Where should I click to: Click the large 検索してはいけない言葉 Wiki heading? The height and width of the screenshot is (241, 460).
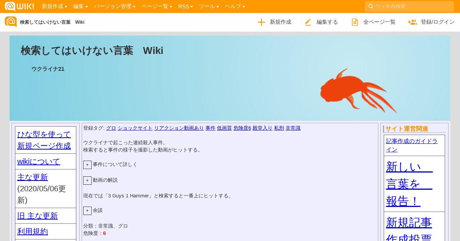92,50
